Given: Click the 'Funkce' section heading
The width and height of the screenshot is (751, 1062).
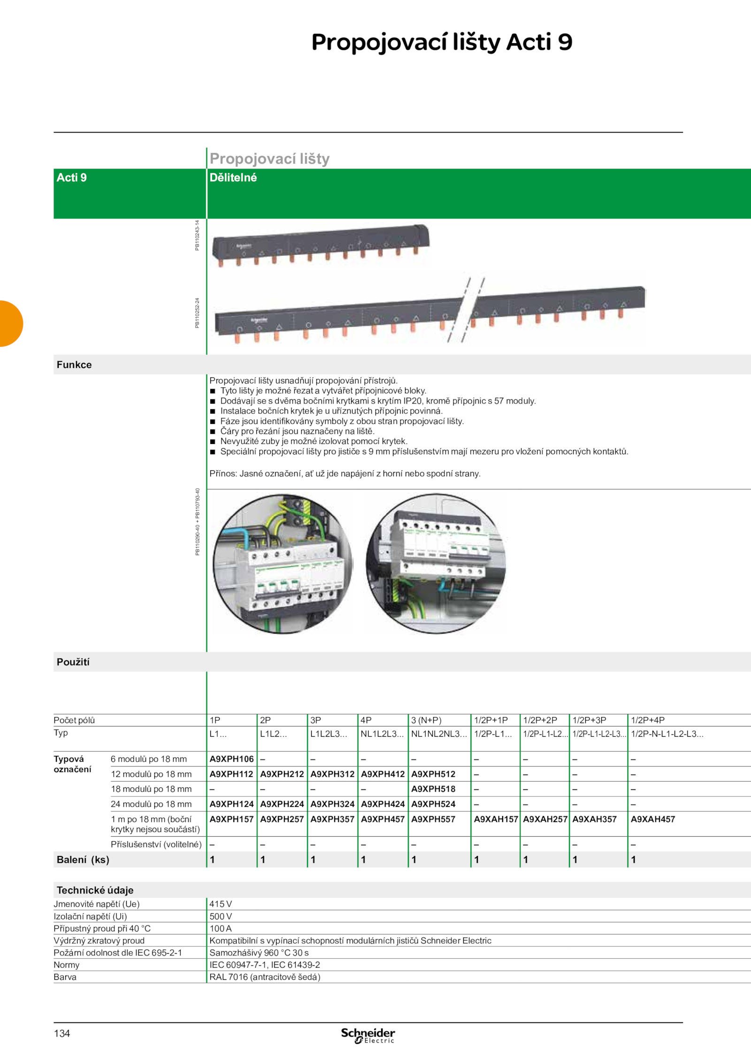Looking at the screenshot, I should (74, 365).
